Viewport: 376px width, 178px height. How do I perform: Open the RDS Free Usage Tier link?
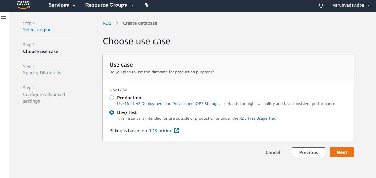(x=257, y=118)
